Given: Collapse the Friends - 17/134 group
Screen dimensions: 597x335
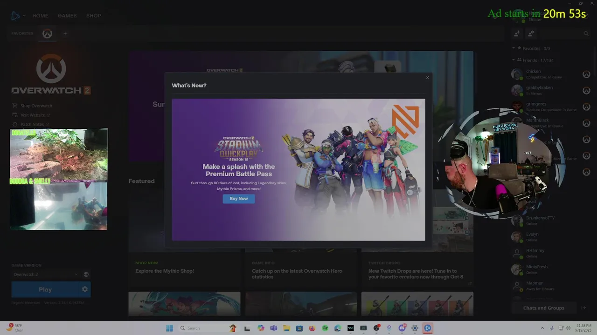Looking at the screenshot, I should pos(533,60).
